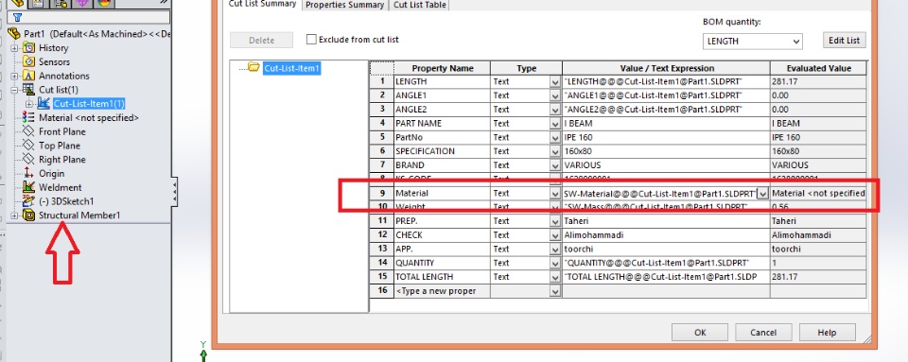This screenshot has width=908, height=362.
Task: Click the Value / Text Expression column header
Action: pos(666,68)
